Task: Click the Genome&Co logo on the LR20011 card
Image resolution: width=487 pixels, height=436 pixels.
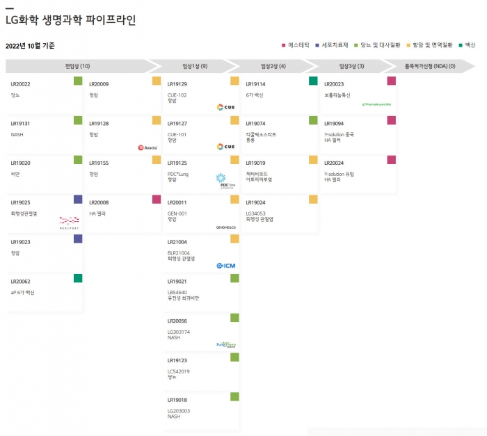Action: pyautogui.click(x=226, y=227)
